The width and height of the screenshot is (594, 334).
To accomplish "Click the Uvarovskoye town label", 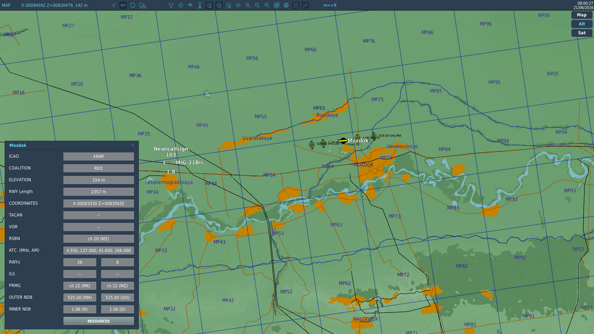I will (x=257, y=138).
